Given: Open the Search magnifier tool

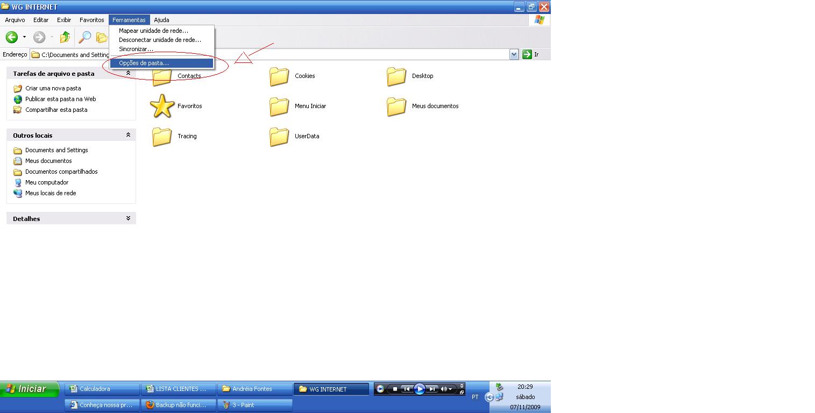Looking at the screenshot, I should [x=85, y=37].
